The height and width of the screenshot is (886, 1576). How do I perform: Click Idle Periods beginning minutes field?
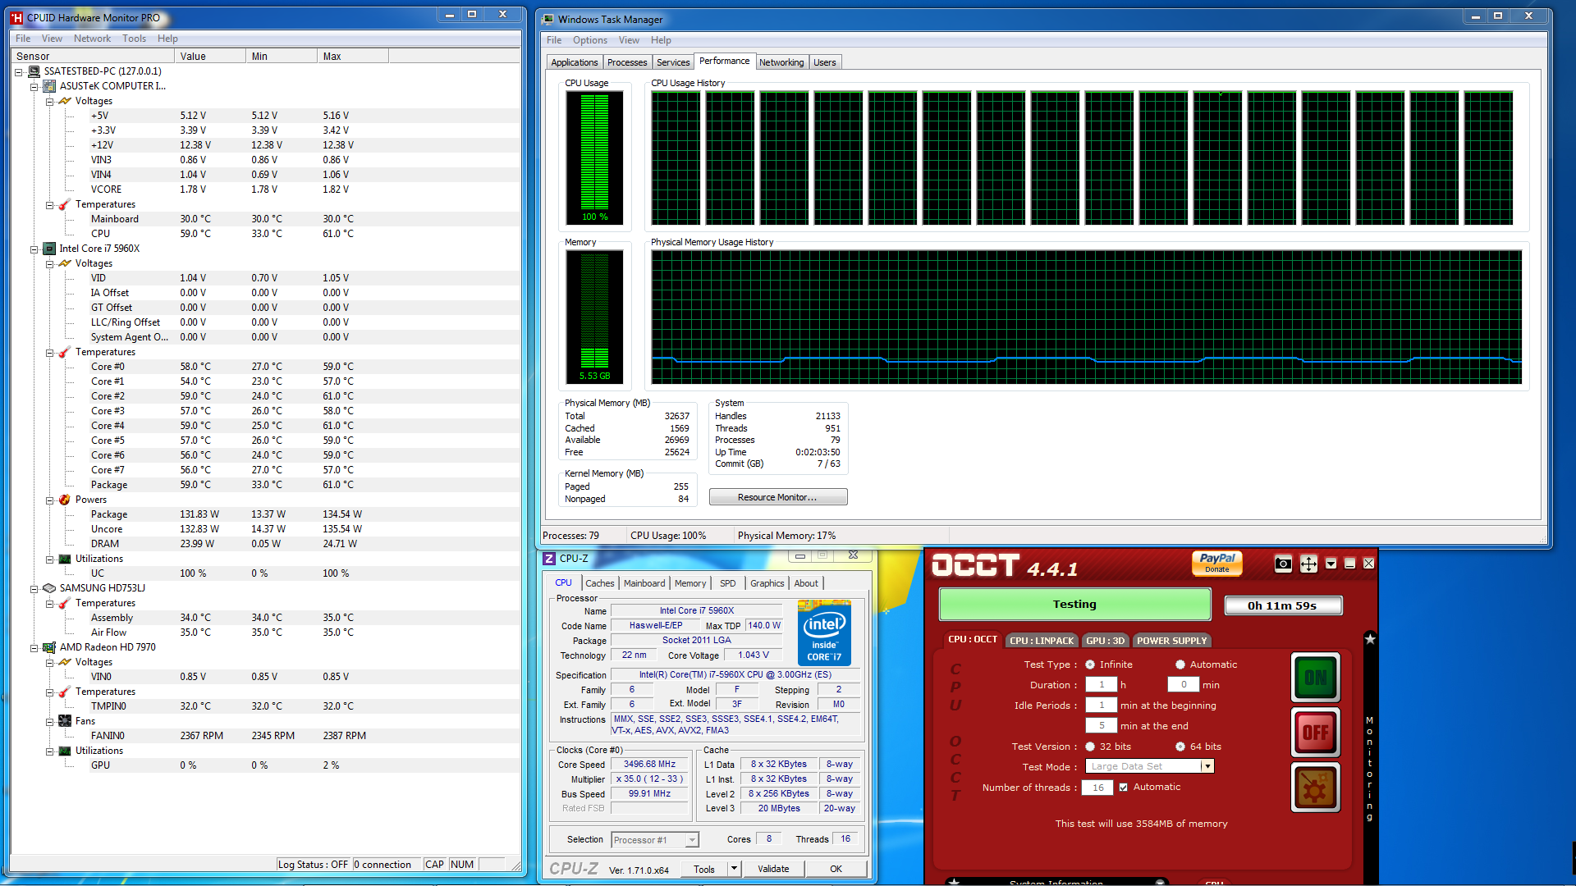(1102, 706)
